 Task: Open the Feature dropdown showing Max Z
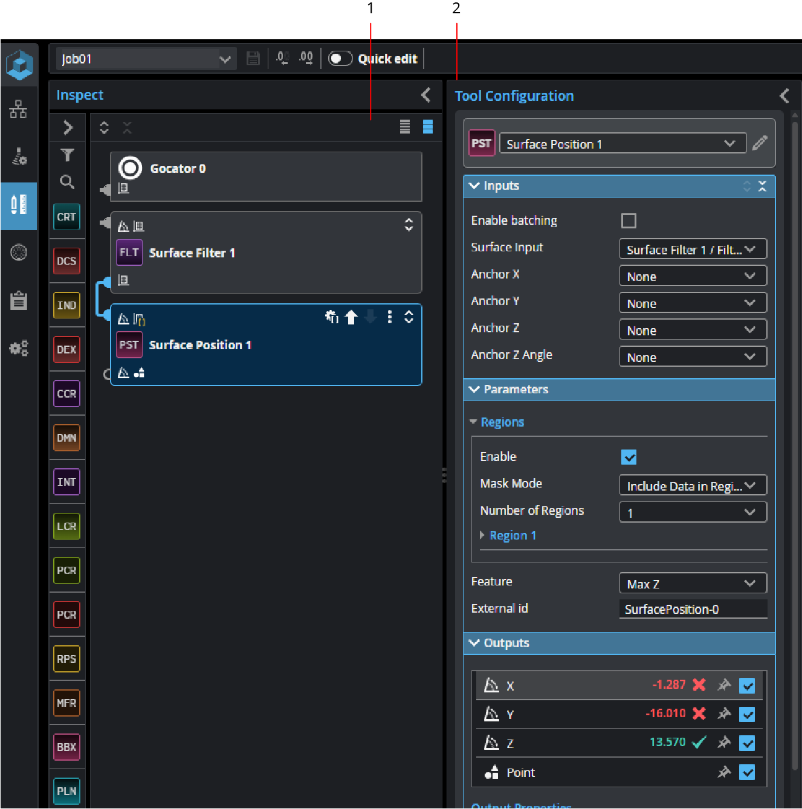coord(693,584)
